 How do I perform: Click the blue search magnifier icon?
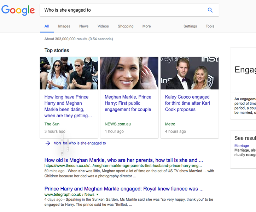pyautogui.click(x=210, y=10)
